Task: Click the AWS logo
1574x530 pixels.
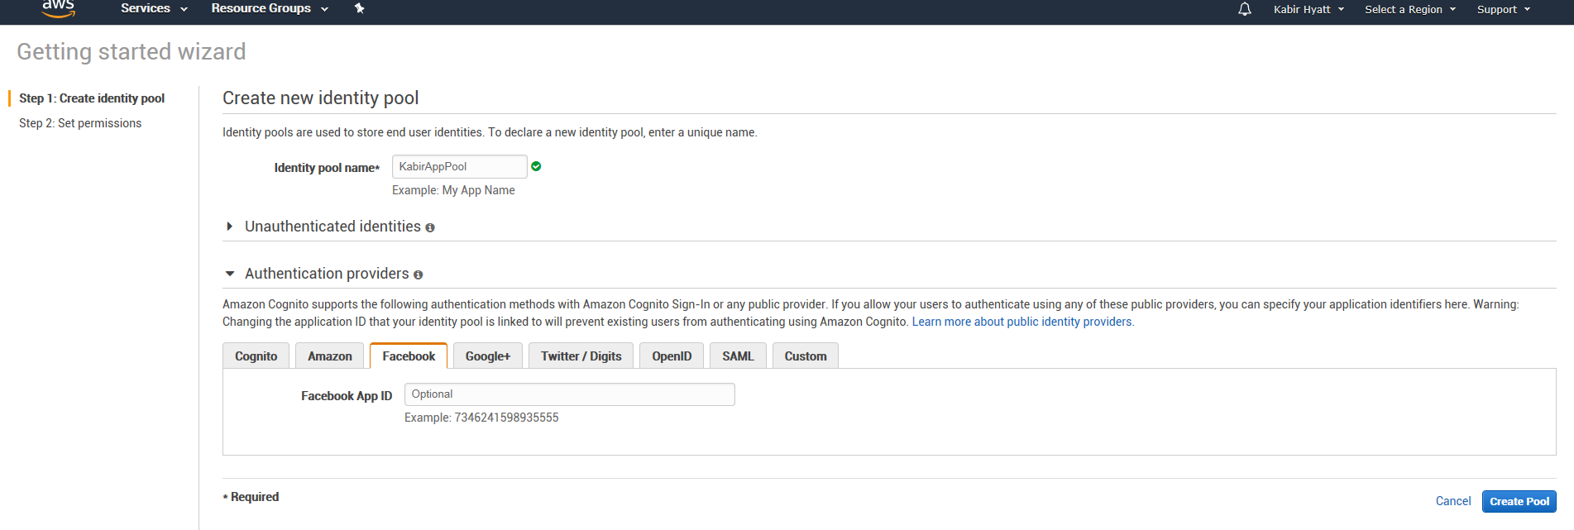Action: [x=58, y=8]
